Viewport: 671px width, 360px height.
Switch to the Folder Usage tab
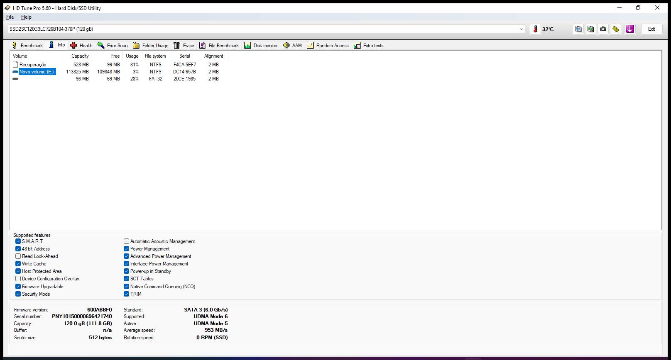tap(151, 45)
